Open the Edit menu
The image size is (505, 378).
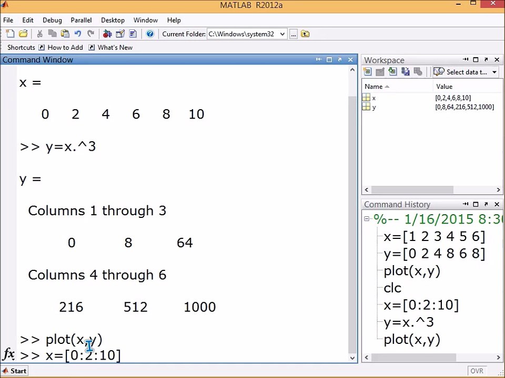(28, 20)
